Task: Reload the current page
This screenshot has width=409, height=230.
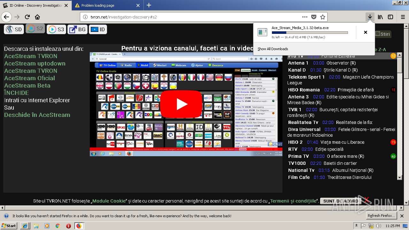Action: pos(27,17)
